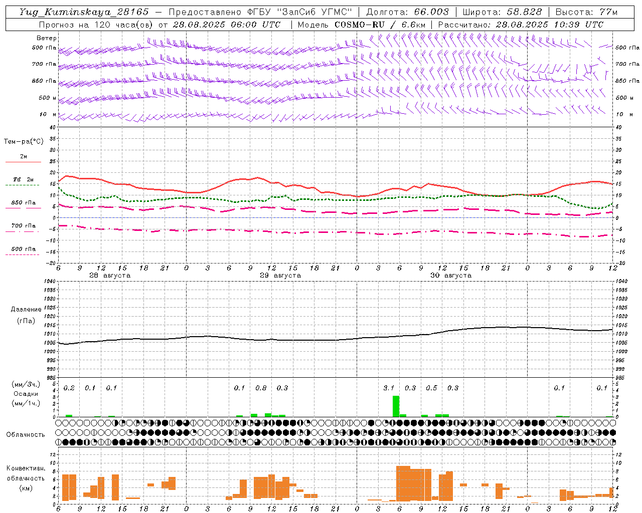This screenshot has width=642, height=513.
Task: Click the Осадки panel label
Action: pos(26,394)
